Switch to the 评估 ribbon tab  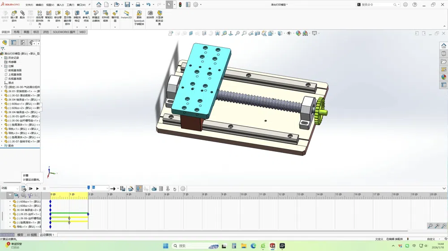coord(46,32)
